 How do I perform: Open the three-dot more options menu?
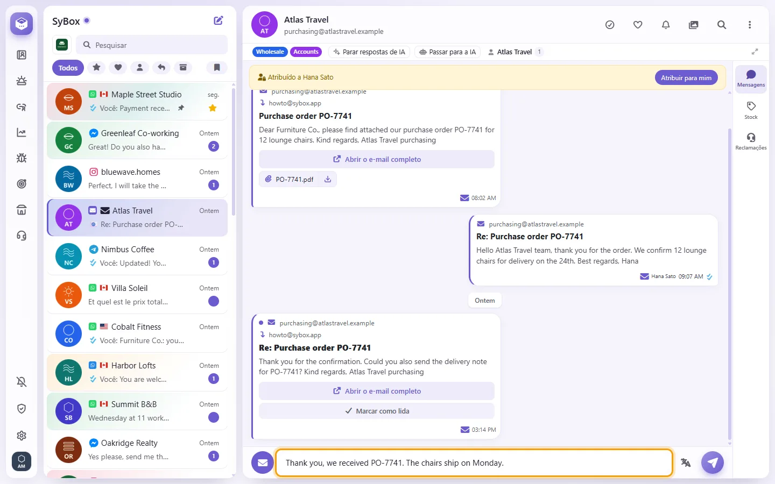tap(750, 25)
